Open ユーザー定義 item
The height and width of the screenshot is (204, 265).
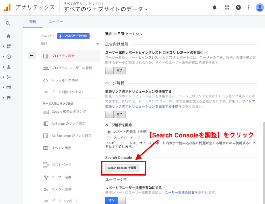pyautogui.click(x=70, y=177)
